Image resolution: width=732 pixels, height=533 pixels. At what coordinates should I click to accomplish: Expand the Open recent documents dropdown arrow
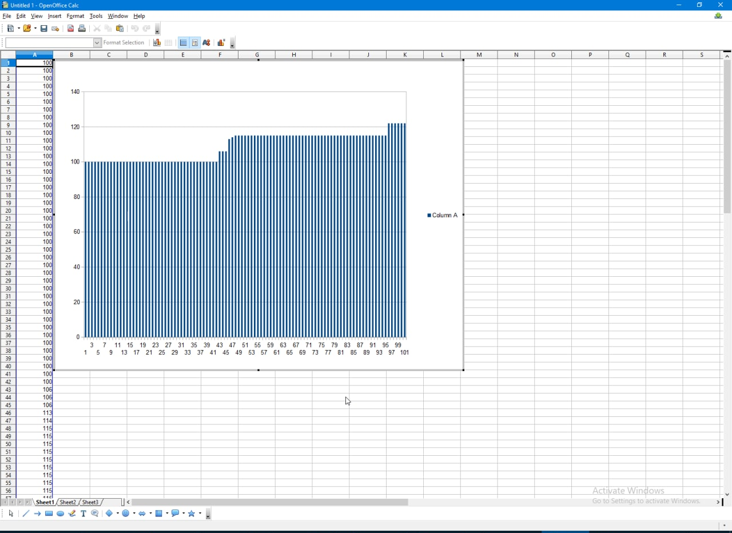coord(34,29)
